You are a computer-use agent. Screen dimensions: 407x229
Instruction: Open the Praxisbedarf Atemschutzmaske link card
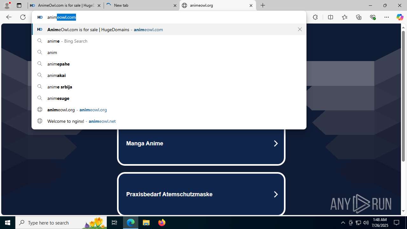pyautogui.click(x=201, y=194)
